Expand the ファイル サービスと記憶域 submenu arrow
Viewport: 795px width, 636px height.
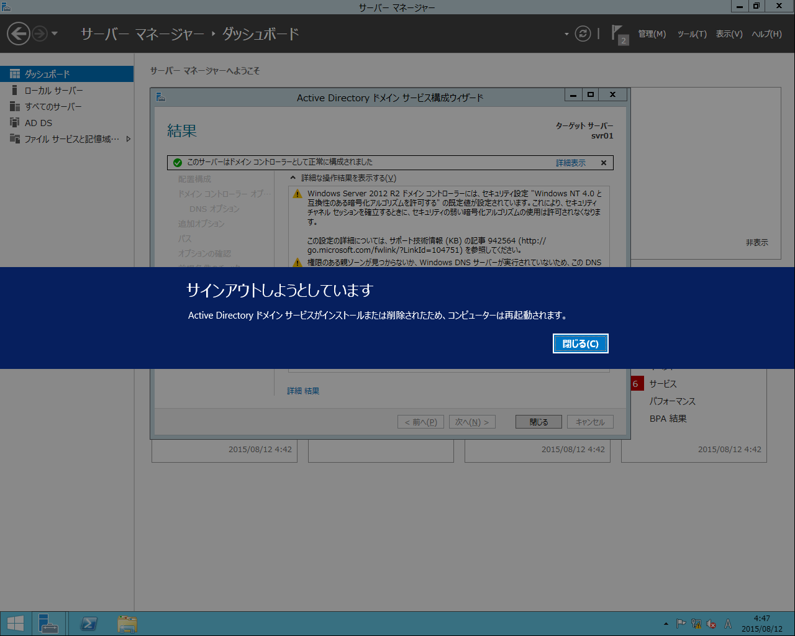[128, 139]
